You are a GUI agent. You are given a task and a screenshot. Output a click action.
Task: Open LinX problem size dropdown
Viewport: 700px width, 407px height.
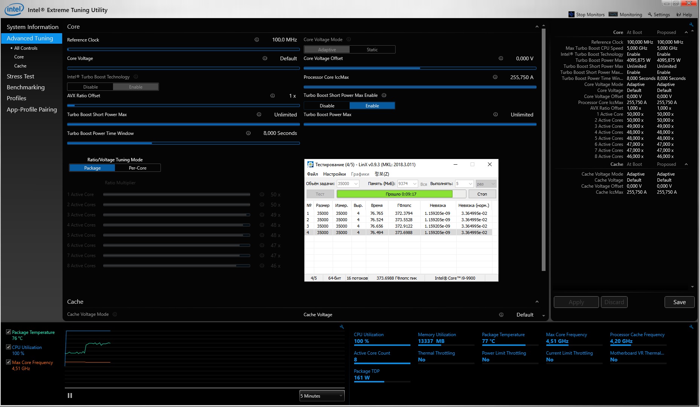(347, 184)
